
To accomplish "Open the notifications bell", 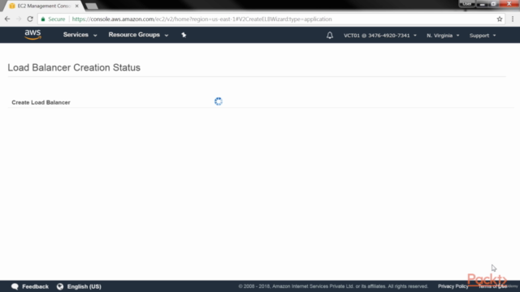I will coord(330,35).
